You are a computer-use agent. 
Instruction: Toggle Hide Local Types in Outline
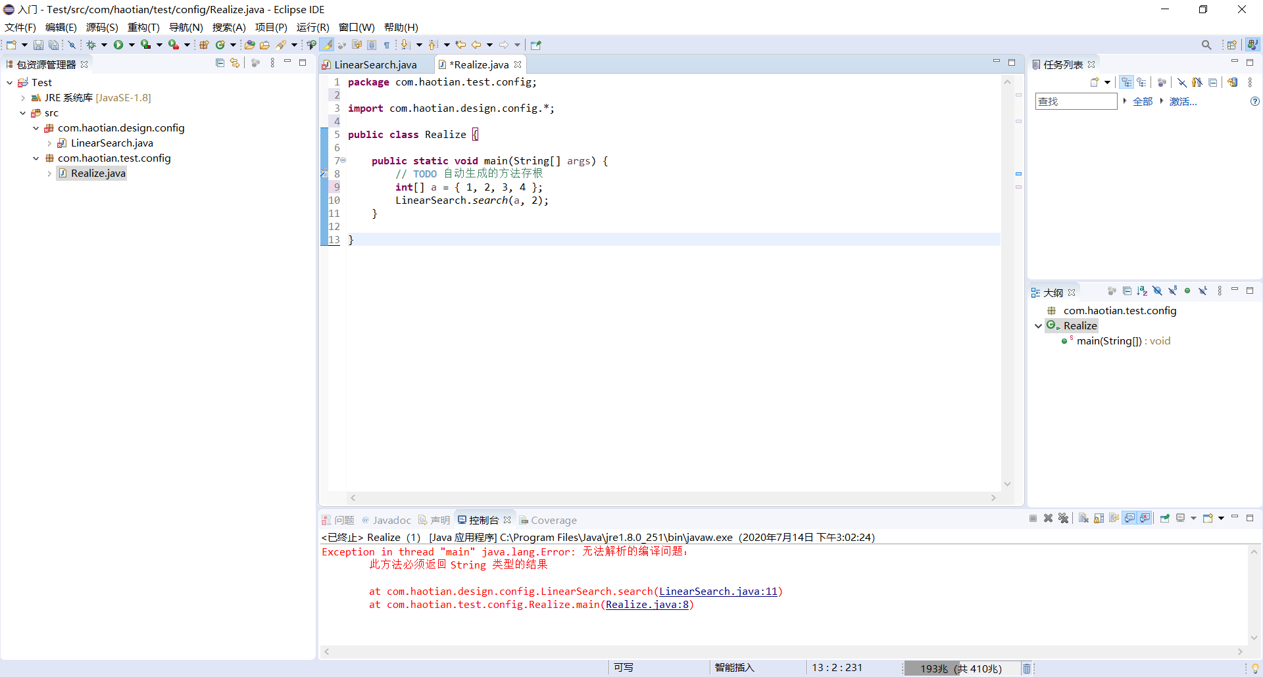[1202, 291]
